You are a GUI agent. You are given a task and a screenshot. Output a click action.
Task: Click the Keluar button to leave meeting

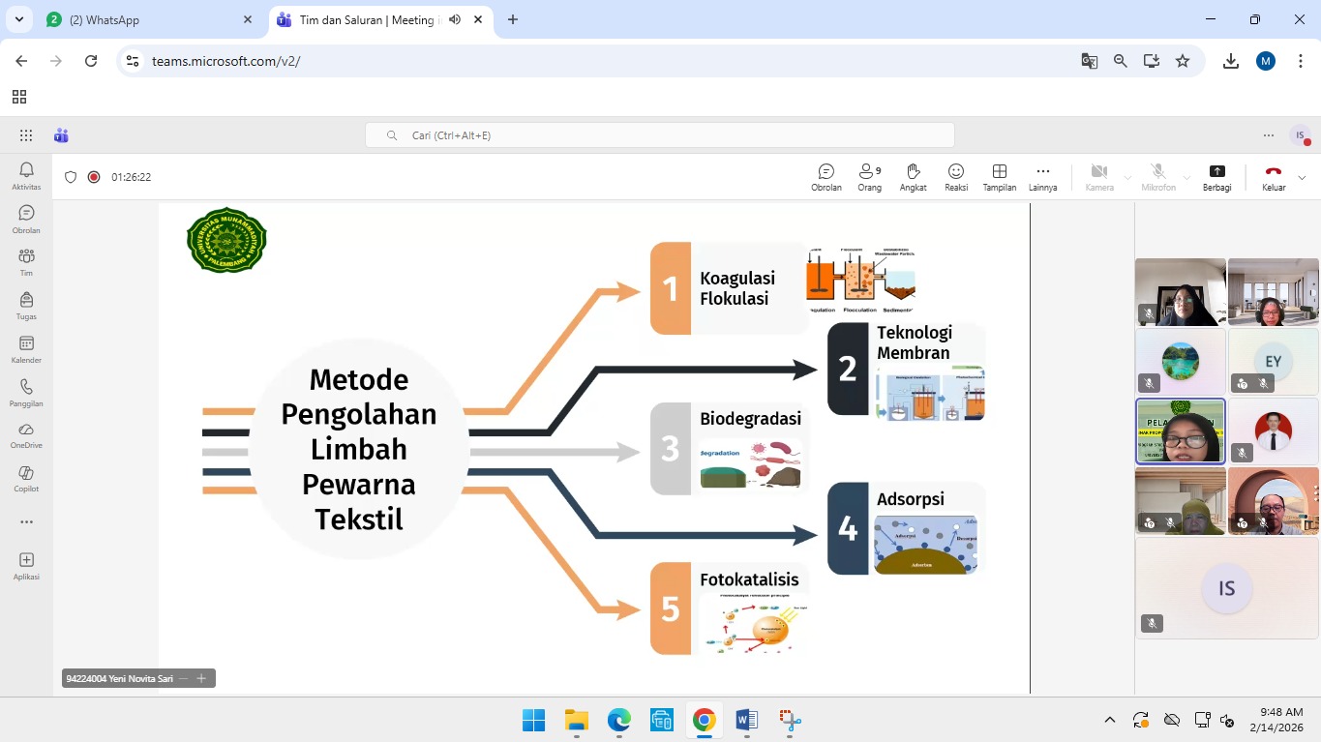tap(1273, 176)
